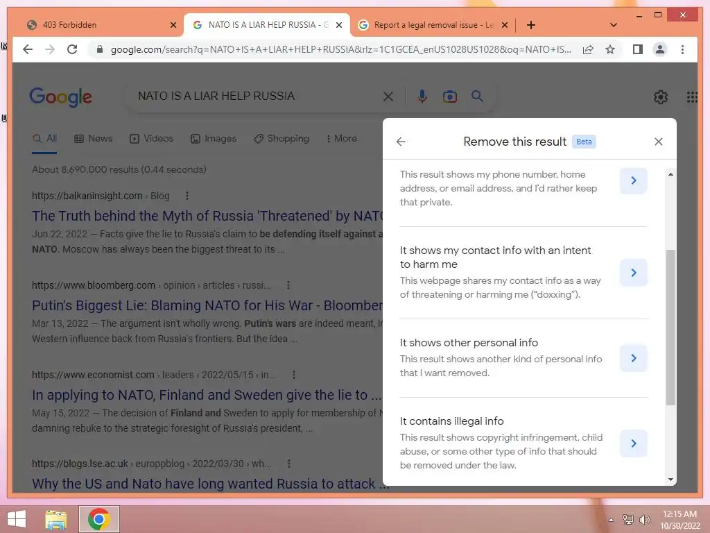Expand It shows other personal info option
The height and width of the screenshot is (533, 710).
pos(634,358)
